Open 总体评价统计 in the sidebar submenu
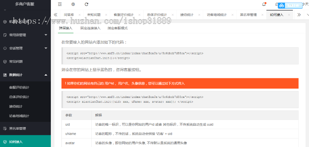309x147 pixels. click(19, 97)
